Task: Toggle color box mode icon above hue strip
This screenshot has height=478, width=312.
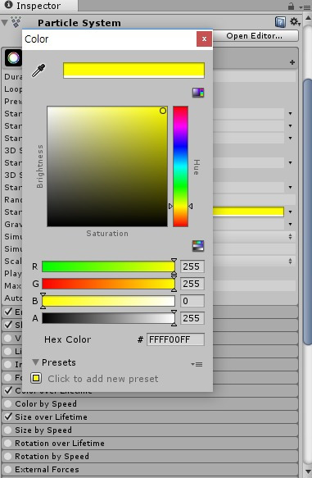Action: point(198,93)
